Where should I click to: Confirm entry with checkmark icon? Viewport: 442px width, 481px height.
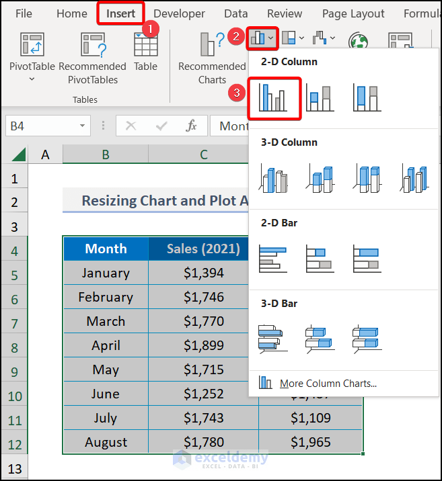pos(161,126)
